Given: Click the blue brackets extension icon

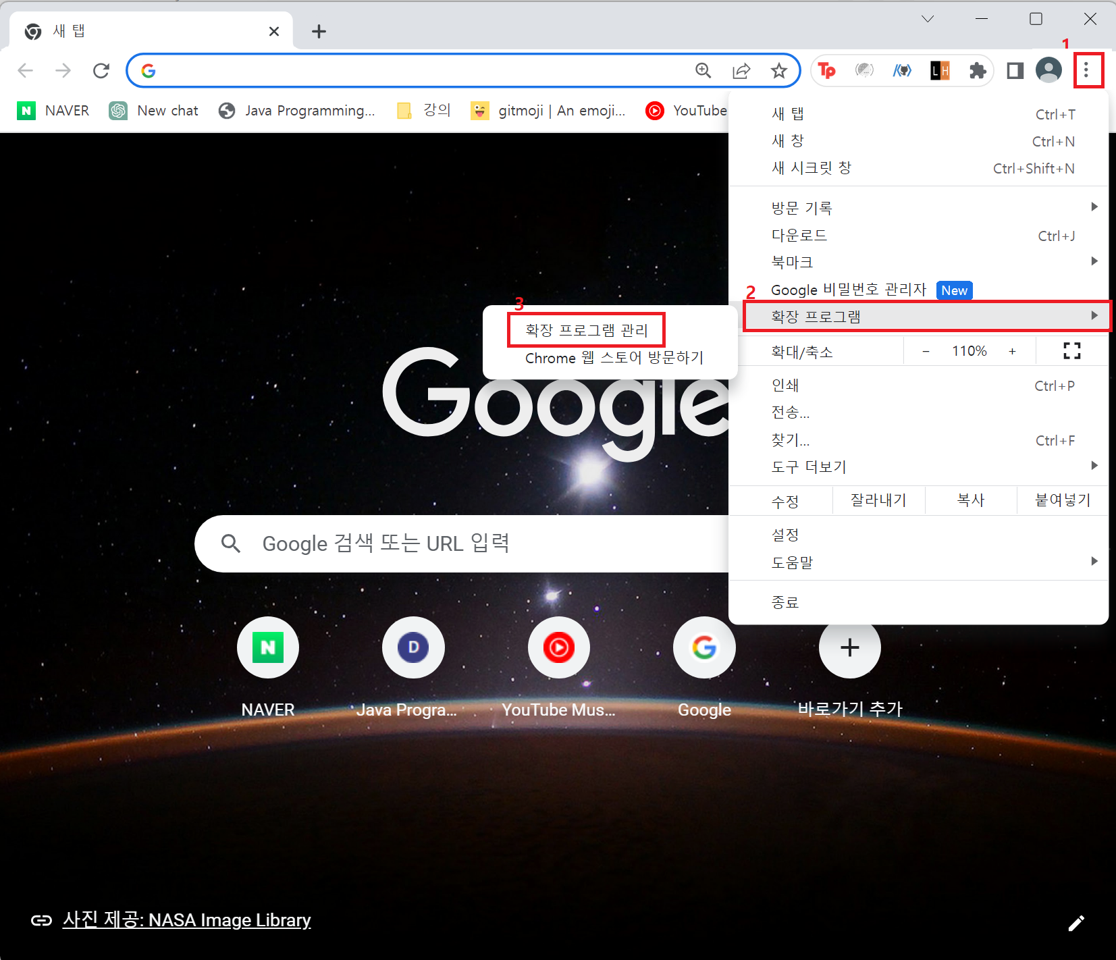Looking at the screenshot, I should [902, 70].
